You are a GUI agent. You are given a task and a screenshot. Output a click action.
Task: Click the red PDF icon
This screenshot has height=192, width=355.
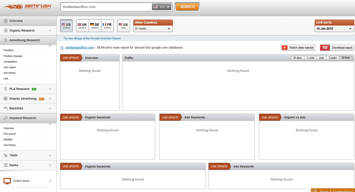click(325, 48)
